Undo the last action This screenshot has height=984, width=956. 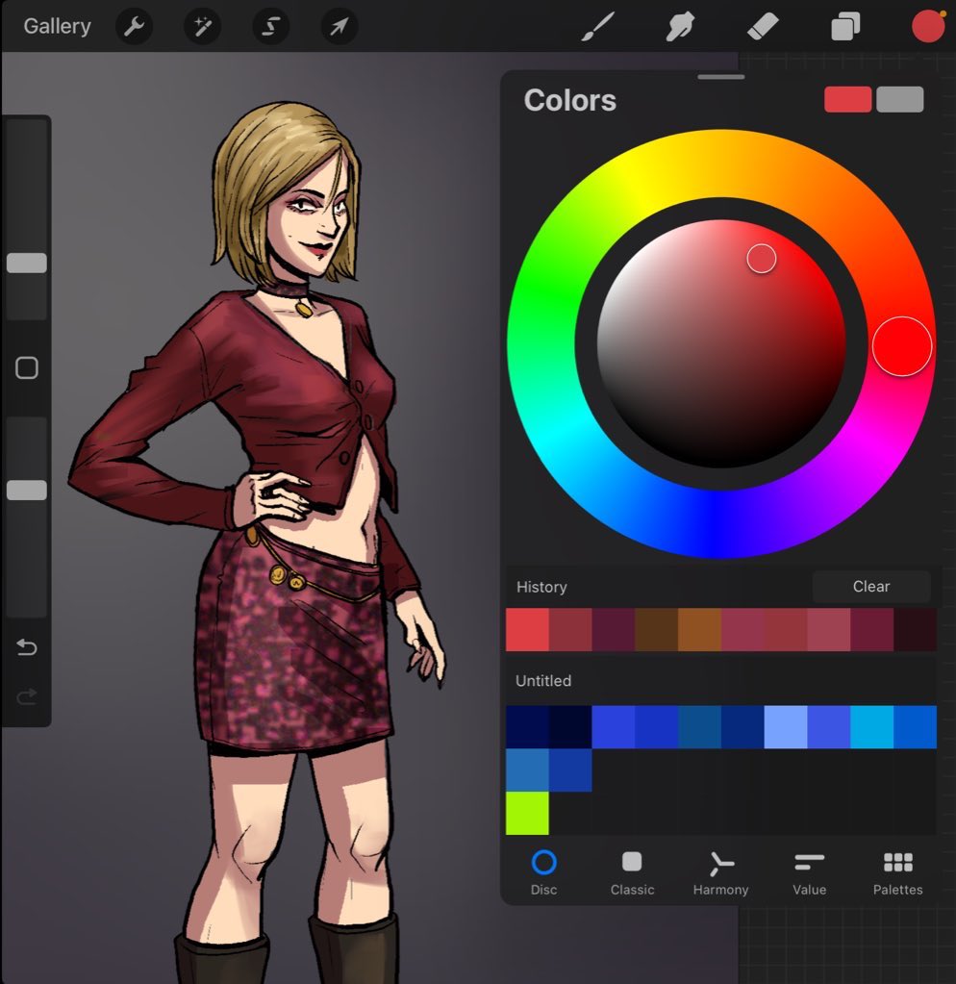(27, 646)
